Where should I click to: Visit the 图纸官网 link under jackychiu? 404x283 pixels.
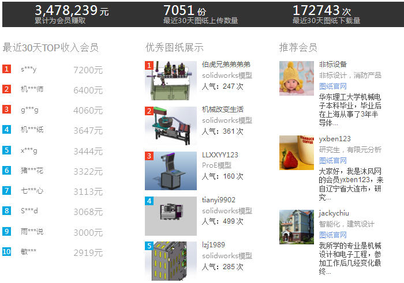pos(332,235)
